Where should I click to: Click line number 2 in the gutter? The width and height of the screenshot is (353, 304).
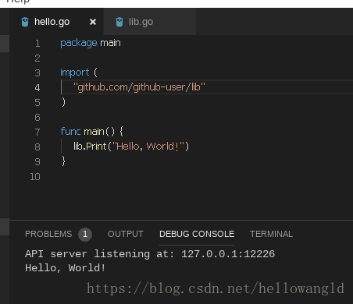tap(37, 58)
